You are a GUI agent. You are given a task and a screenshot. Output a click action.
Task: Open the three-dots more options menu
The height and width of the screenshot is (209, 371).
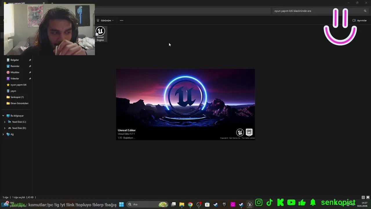[121, 20]
